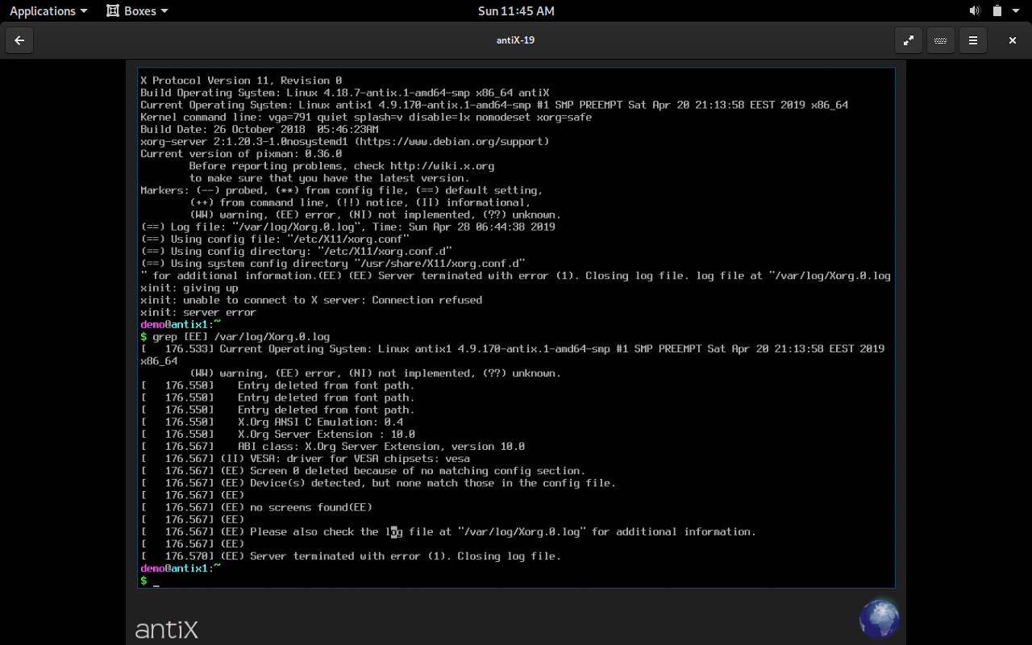Open the Boxes app menu
The image size is (1032, 645).
pyautogui.click(x=138, y=11)
